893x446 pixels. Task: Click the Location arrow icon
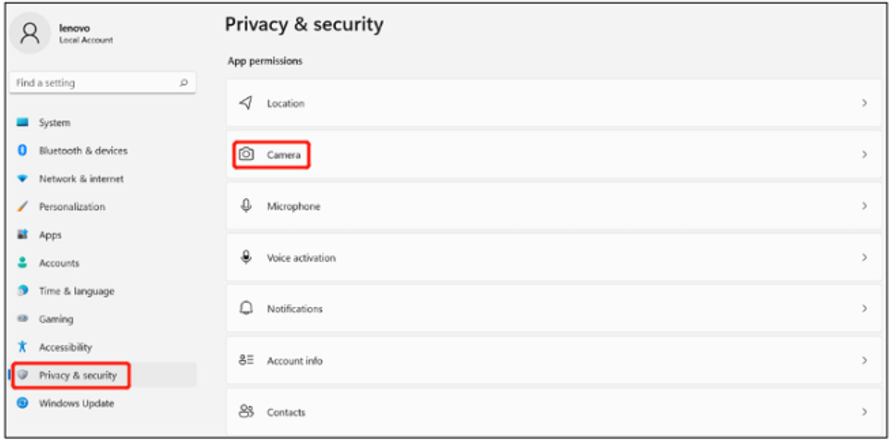[246, 103]
